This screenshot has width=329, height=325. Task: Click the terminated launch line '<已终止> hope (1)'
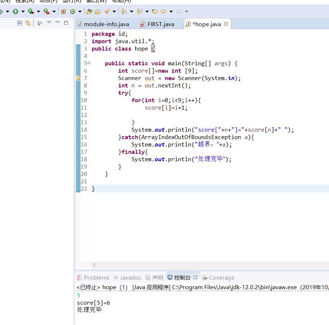tap(102, 287)
